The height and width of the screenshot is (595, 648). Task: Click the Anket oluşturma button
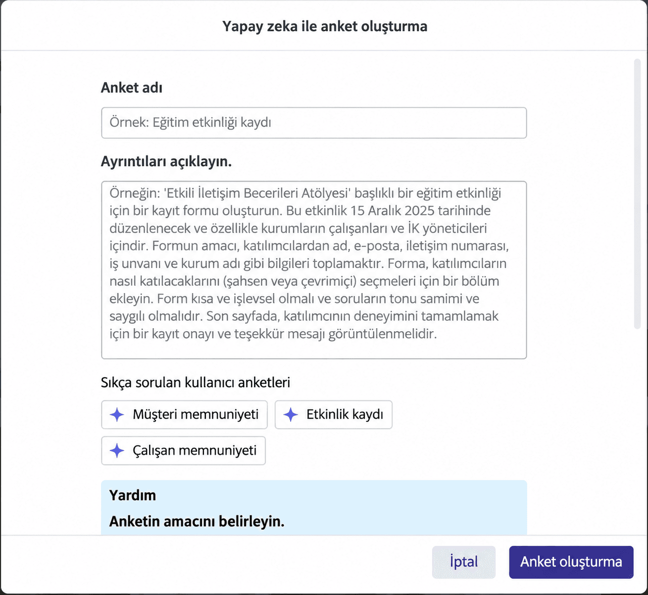[x=571, y=562]
